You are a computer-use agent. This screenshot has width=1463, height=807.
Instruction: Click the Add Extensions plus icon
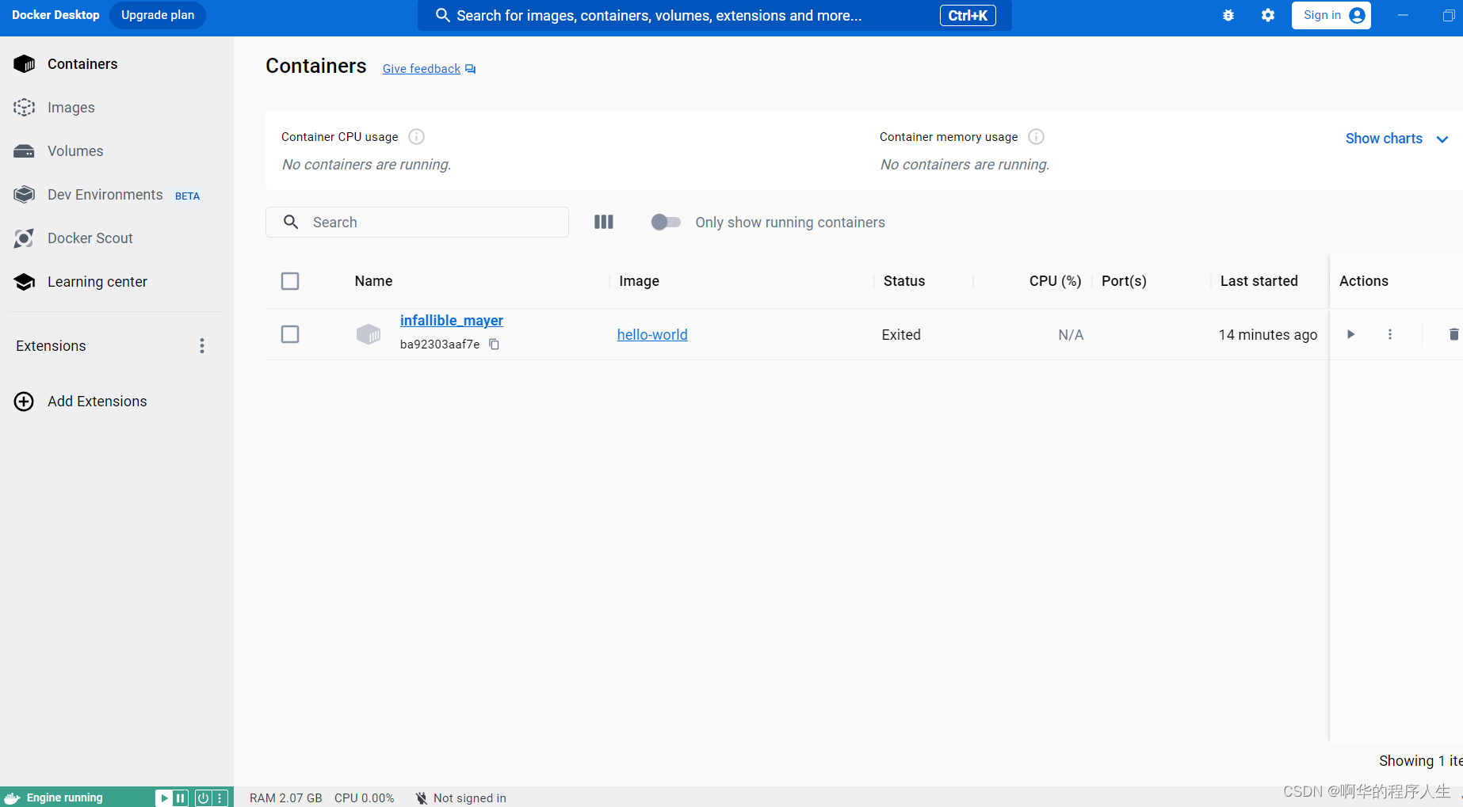pyautogui.click(x=25, y=402)
